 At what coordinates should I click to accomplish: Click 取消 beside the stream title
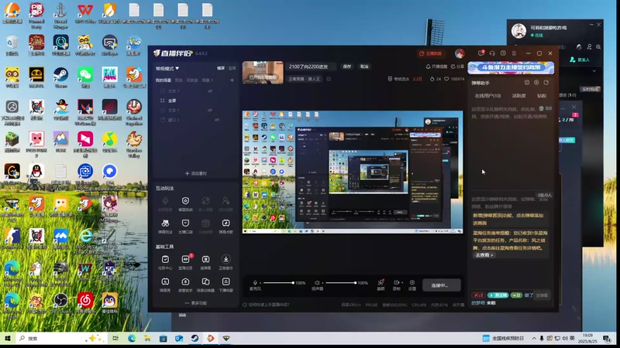364,67
